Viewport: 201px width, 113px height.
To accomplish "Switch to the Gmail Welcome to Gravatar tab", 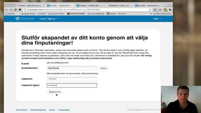I will coord(31,5).
